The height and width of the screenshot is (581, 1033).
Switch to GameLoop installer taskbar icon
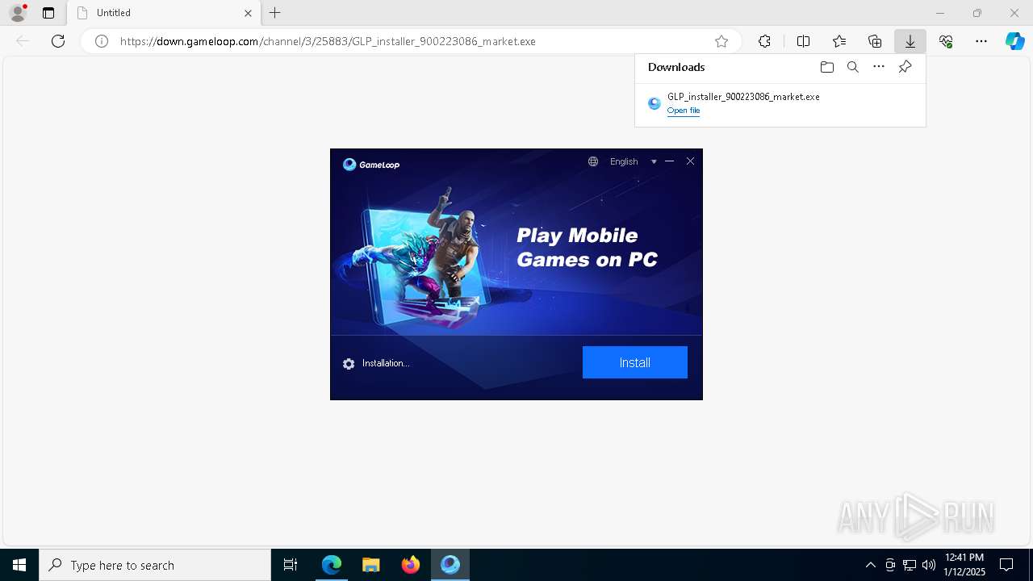[x=450, y=565]
